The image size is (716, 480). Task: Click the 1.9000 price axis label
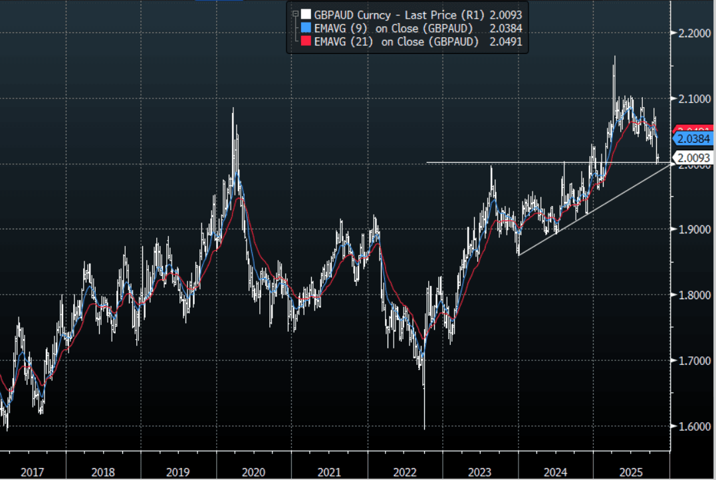(695, 229)
